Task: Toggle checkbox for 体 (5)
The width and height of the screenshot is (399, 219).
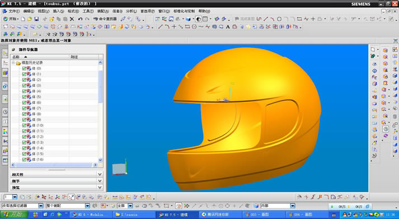Action: pos(24,97)
